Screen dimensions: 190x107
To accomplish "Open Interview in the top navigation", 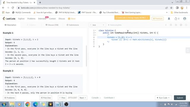I will tap(42, 18).
